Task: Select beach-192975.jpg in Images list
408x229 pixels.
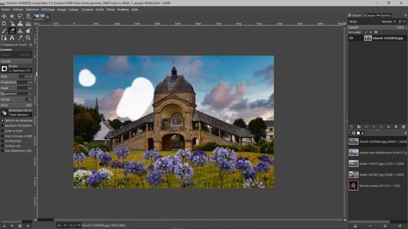Action: (377, 164)
